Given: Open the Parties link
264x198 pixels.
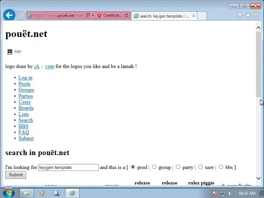Looking at the screenshot, I should (x=26, y=96).
